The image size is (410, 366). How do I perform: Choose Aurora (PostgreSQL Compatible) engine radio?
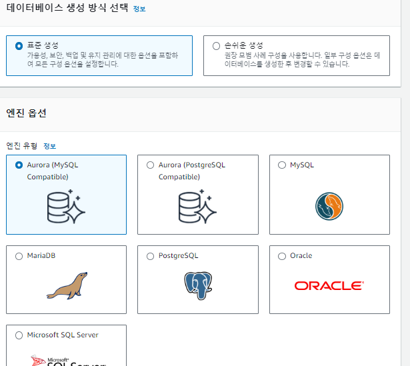[x=151, y=165]
